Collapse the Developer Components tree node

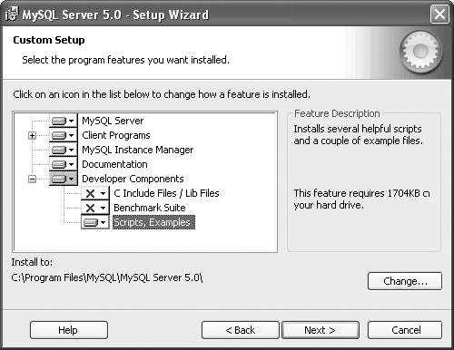32,179
